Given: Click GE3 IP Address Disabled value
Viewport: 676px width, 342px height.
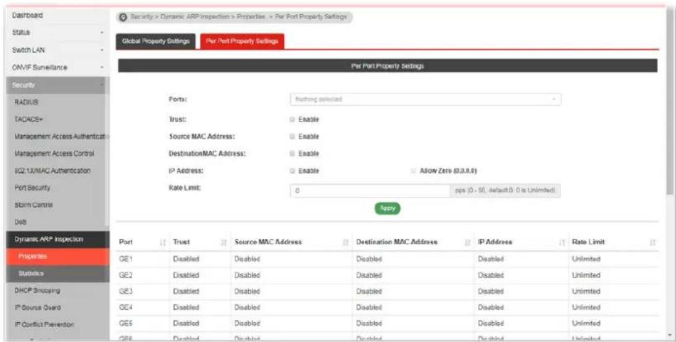Looking at the screenshot, I should 491,292.
